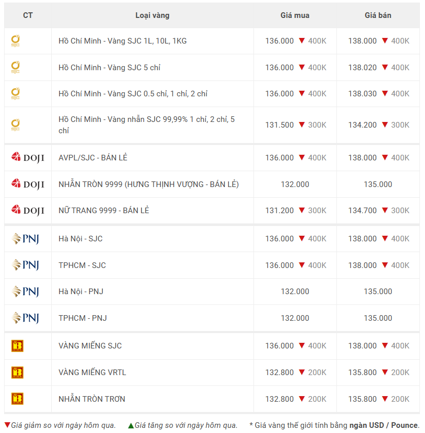This screenshot has width=425, height=433.
Task: Click the sell price 138.030 value
Action: pyautogui.click(x=363, y=94)
